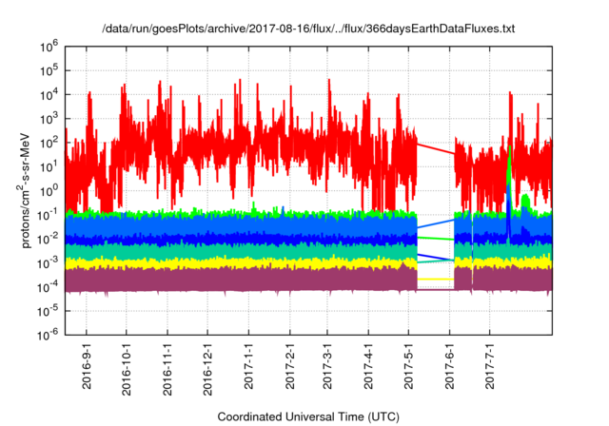
Task: Click the 10^-6 y-axis tick label
Action: tap(48, 336)
